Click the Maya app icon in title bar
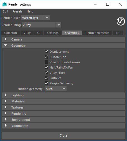 (5, 4)
